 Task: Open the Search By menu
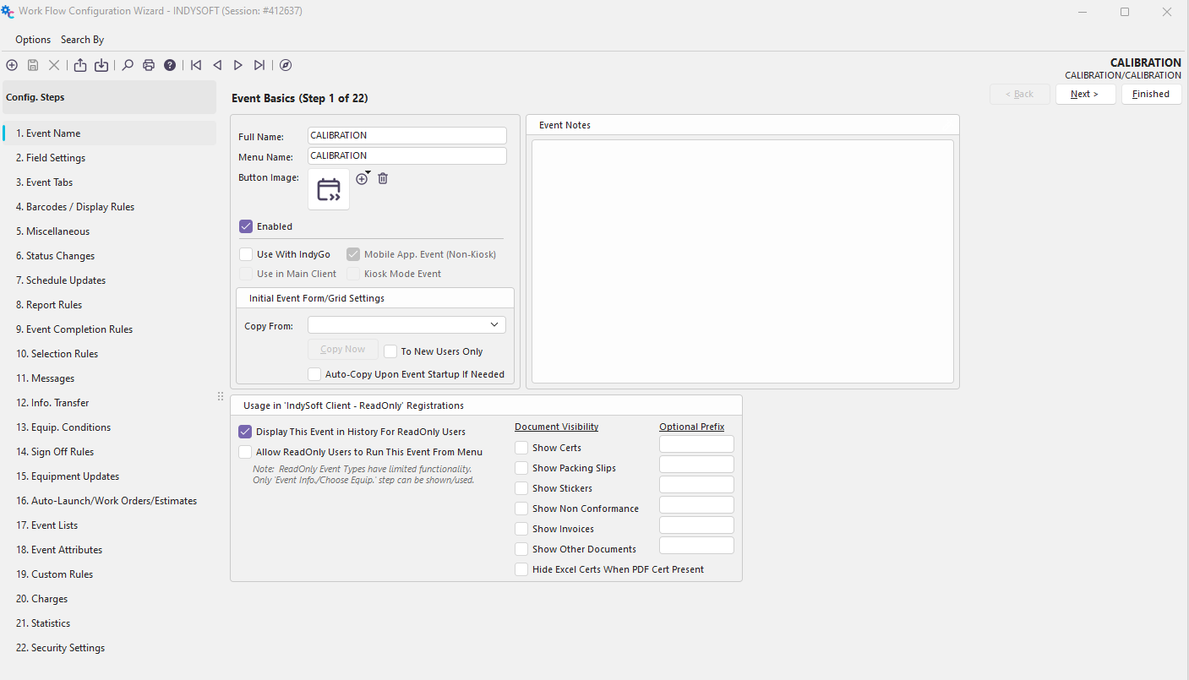tap(82, 40)
